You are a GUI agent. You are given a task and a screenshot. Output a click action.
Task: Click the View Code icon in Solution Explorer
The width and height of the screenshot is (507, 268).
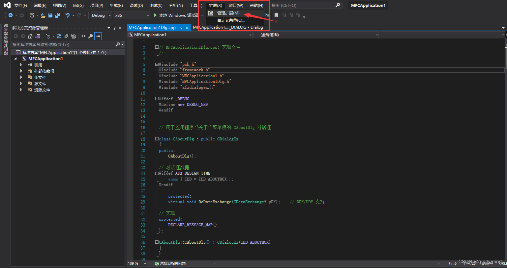[83, 36]
